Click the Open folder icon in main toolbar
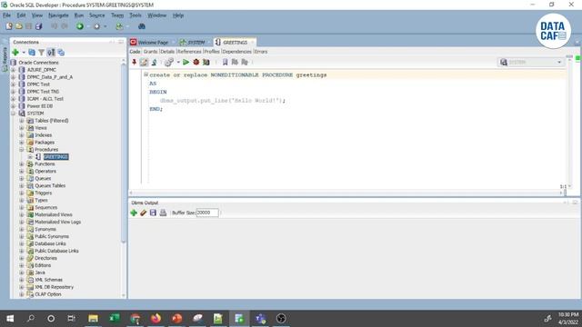This screenshot has width=582, height=327. pos(19,26)
